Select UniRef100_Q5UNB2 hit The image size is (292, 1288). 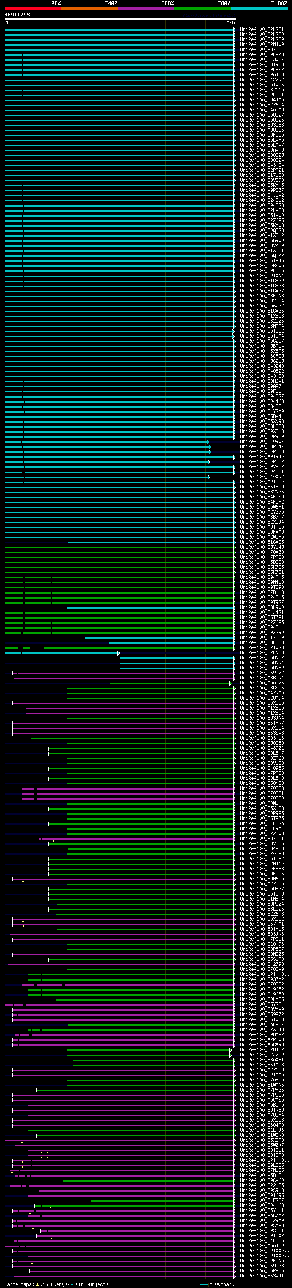261,657
